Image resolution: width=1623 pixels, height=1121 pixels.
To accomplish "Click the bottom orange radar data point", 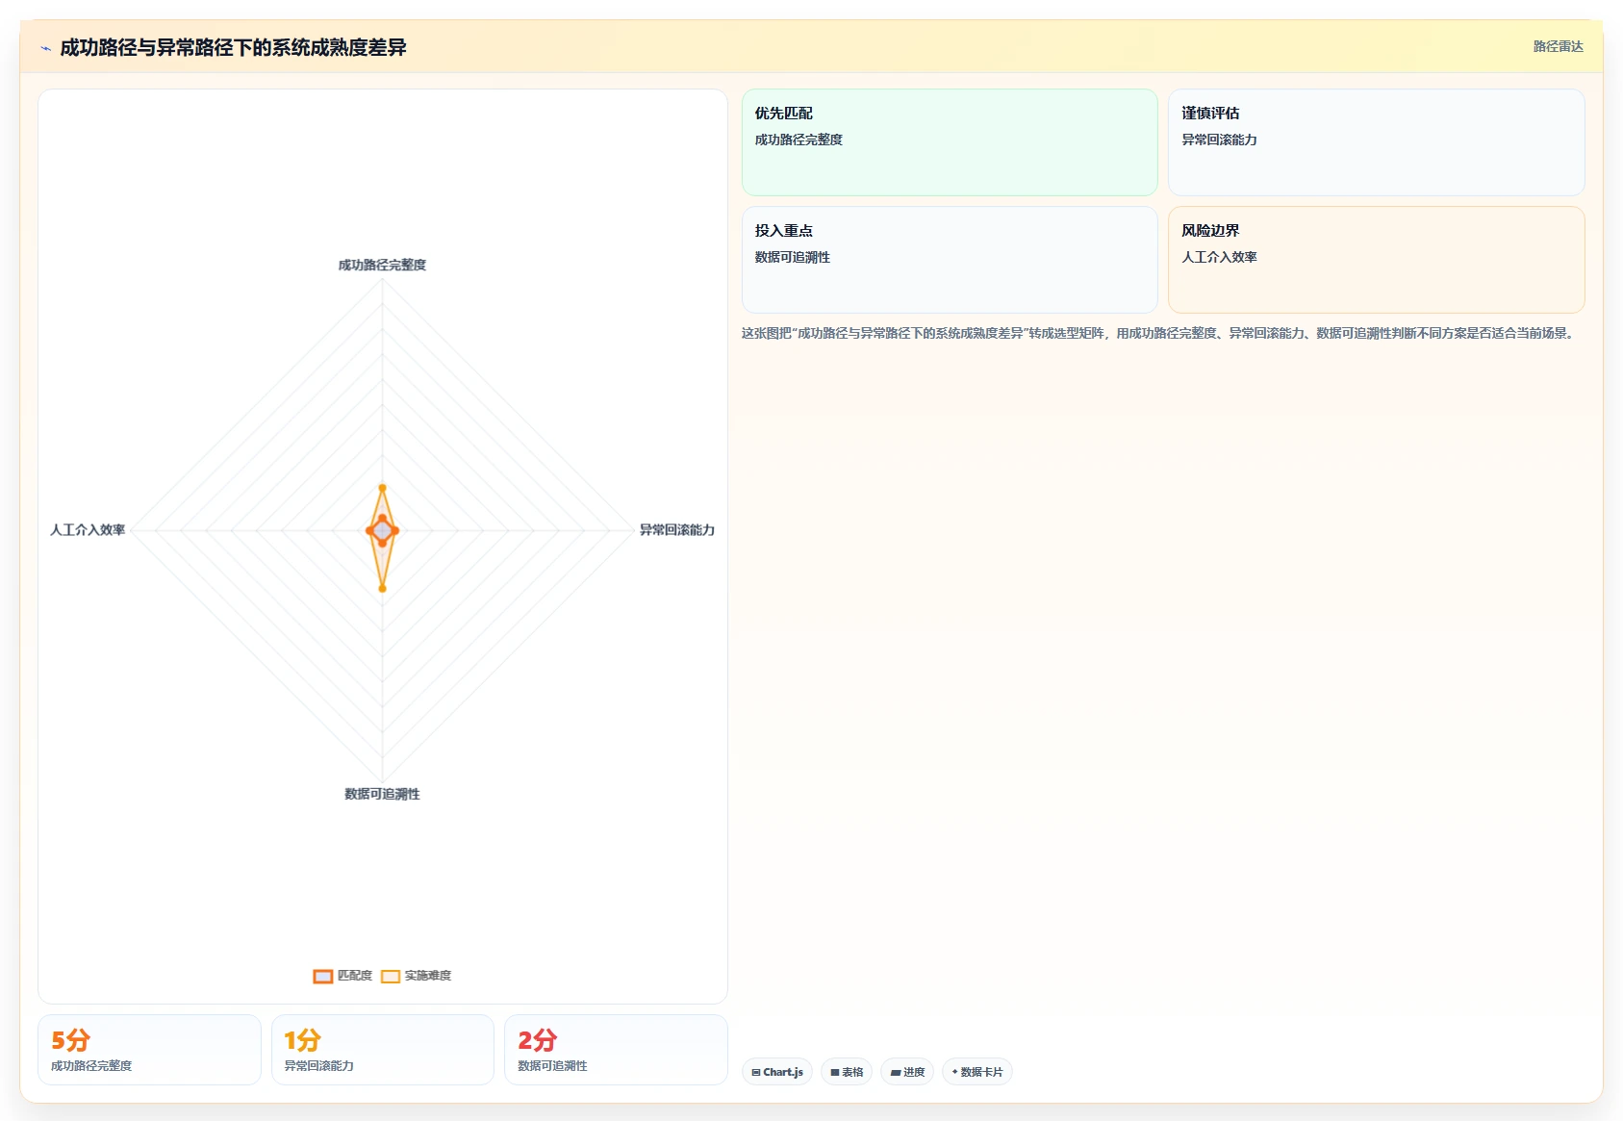I will (382, 588).
